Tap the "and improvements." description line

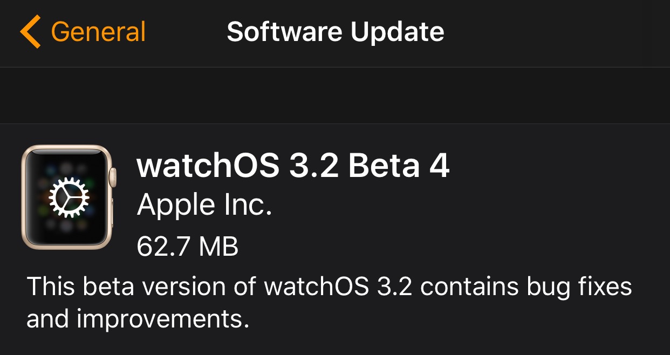tap(138, 319)
